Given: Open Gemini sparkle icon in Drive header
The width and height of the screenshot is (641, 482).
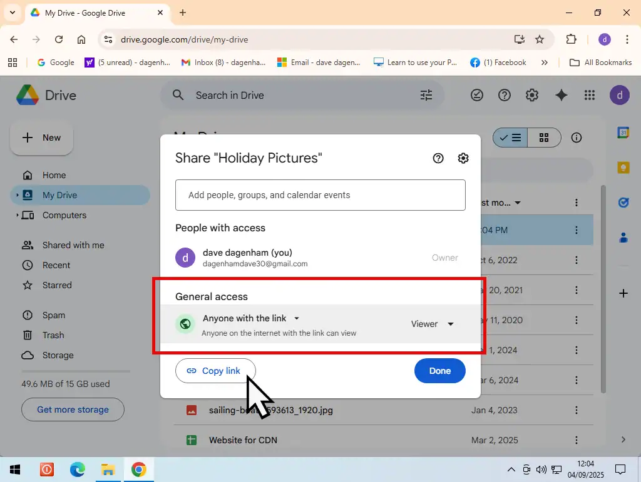Looking at the screenshot, I should [562, 95].
